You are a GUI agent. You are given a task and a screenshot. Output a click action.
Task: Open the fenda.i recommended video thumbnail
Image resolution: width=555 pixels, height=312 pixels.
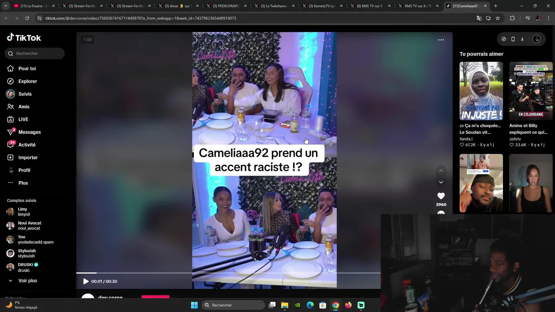481,91
